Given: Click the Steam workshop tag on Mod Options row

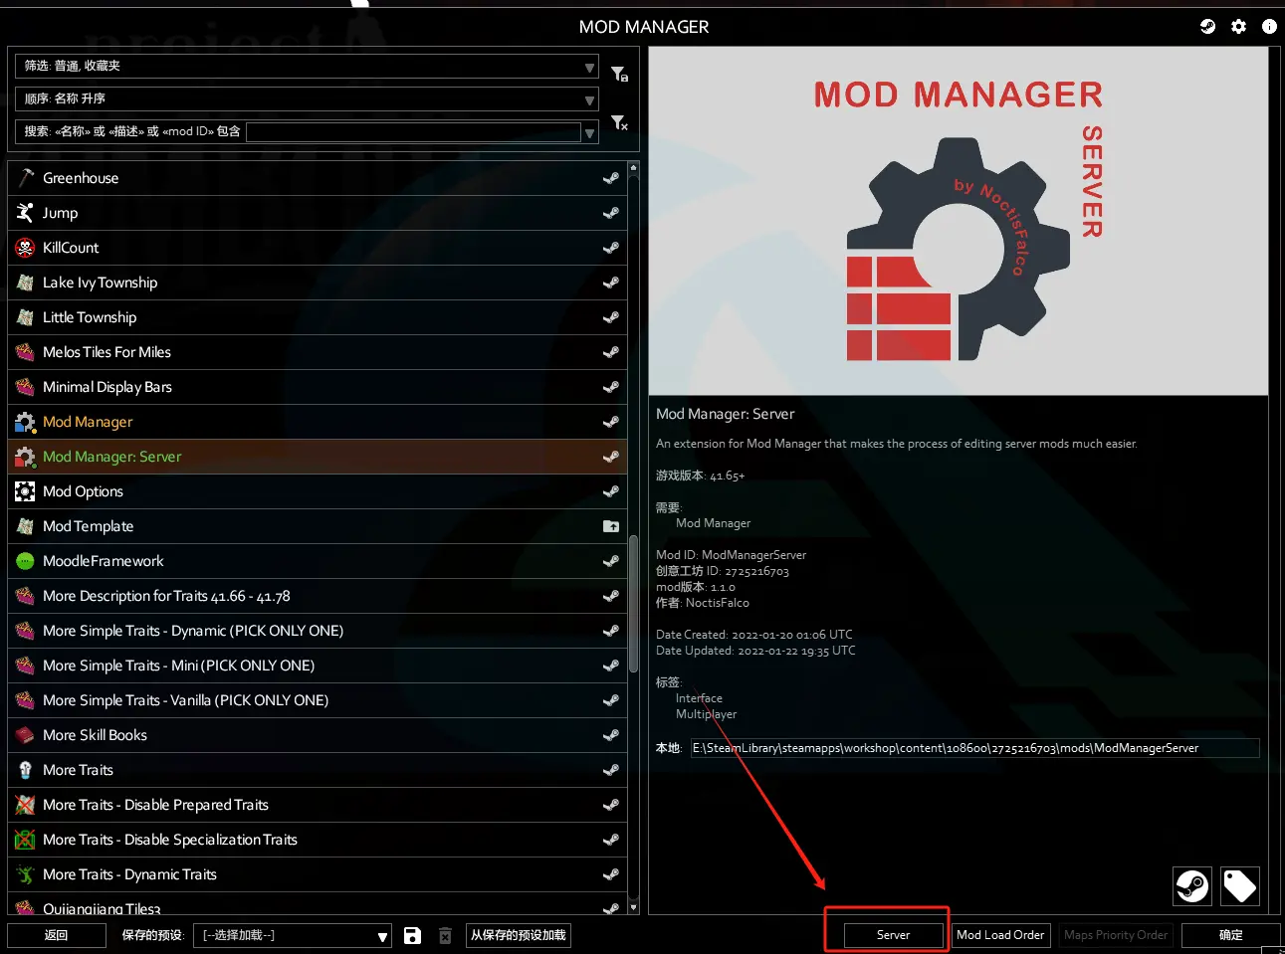Looking at the screenshot, I should point(611,491).
